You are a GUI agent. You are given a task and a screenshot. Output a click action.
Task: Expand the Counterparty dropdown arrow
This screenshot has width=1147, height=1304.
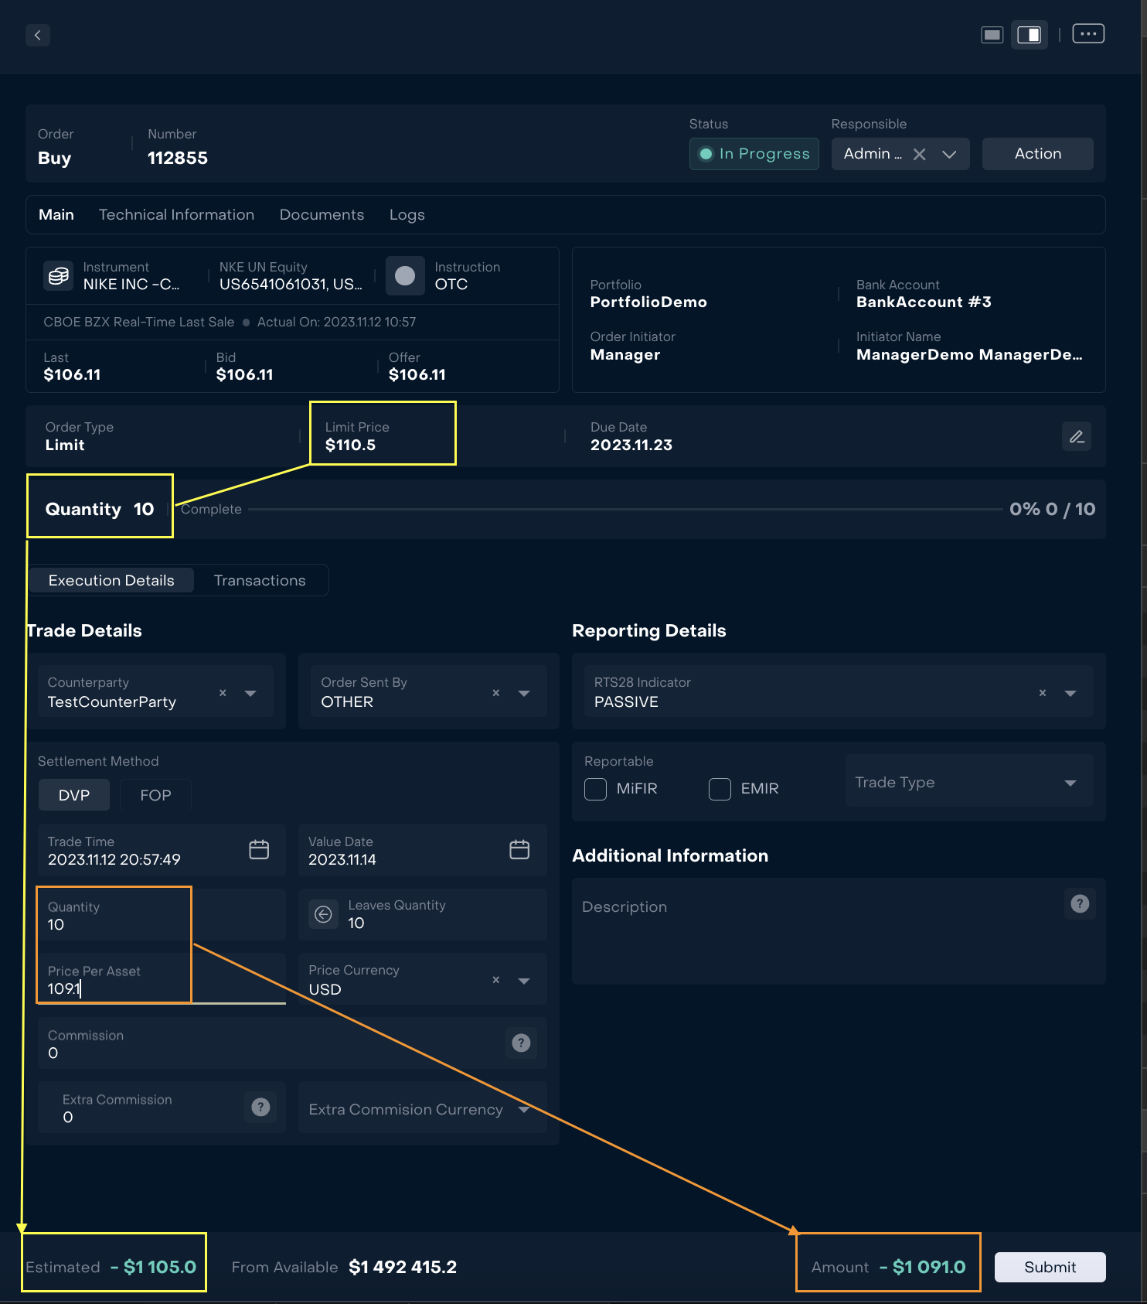point(250,693)
